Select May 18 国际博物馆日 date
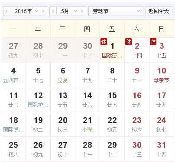 click(13, 124)
